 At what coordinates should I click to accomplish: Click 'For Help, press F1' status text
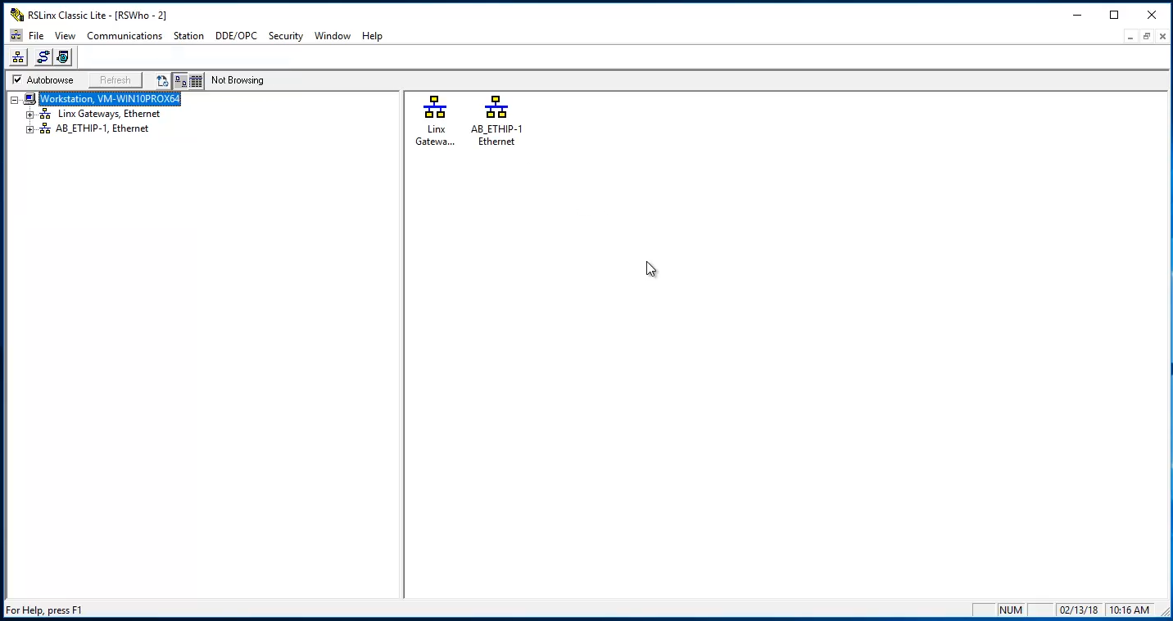(44, 610)
